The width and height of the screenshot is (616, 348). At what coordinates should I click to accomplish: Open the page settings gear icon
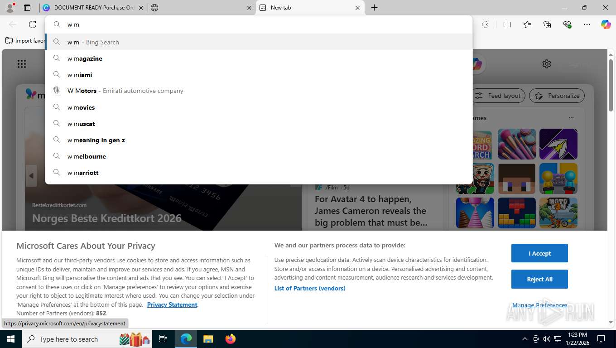click(x=547, y=64)
